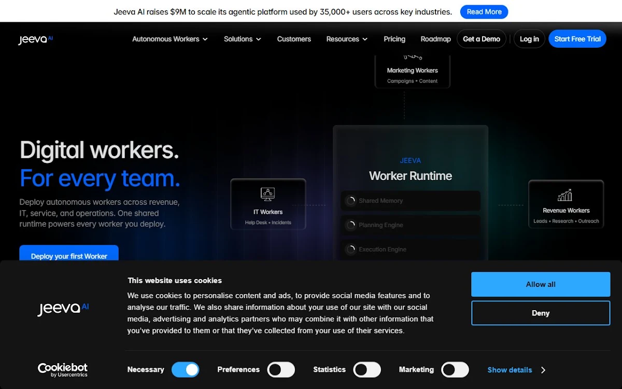Open the Customers page

[294, 39]
